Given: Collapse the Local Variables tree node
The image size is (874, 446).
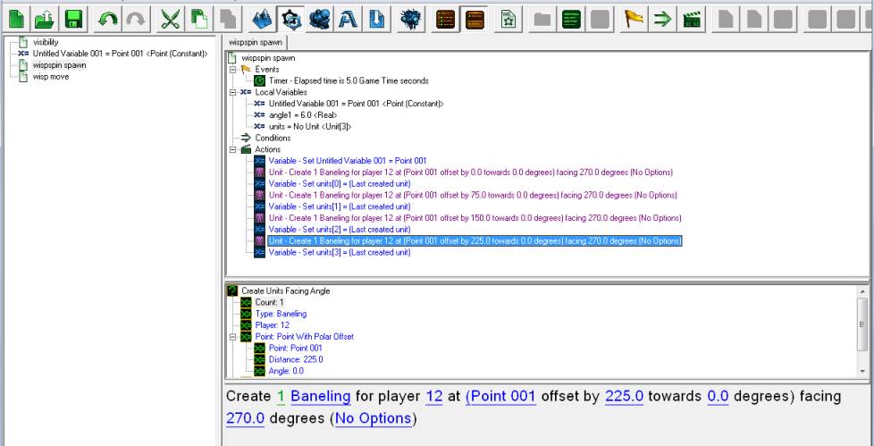Looking at the screenshot, I should point(232,92).
